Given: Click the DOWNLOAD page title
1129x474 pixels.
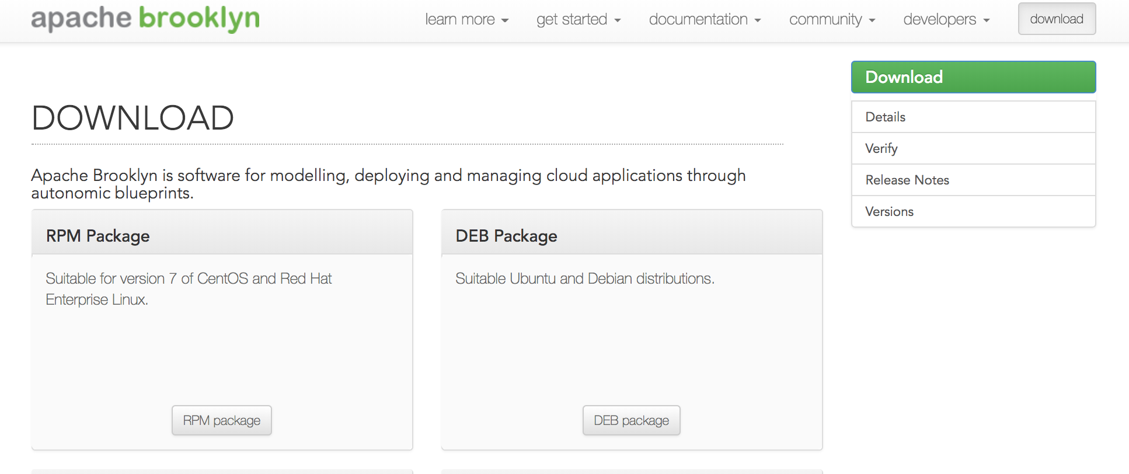Looking at the screenshot, I should point(133,118).
